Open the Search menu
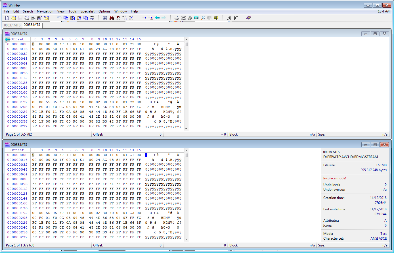This screenshot has height=253, width=394. 28,11
